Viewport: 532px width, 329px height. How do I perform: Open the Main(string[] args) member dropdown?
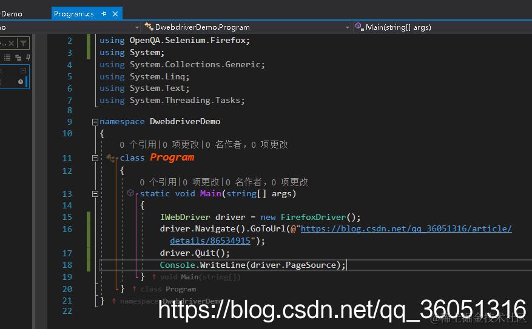coord(399,27)
